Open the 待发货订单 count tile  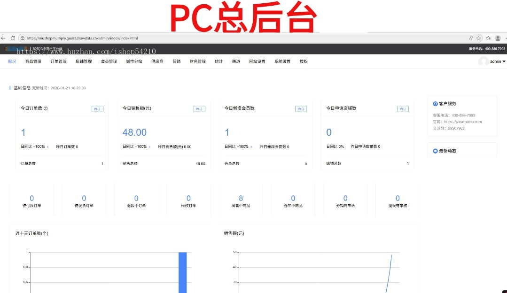tap(84, 200)
